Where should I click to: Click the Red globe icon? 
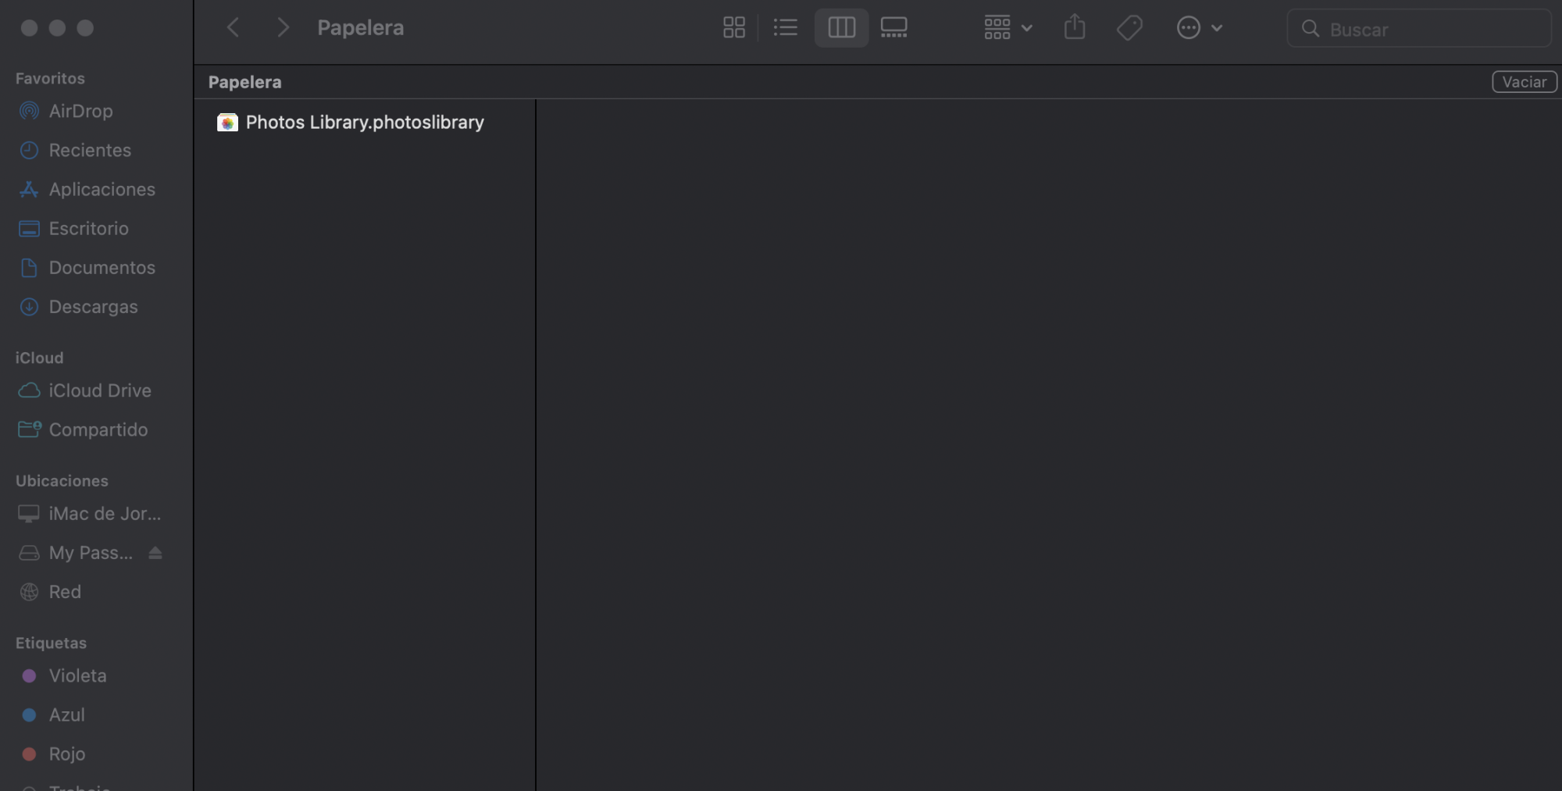click(x=29, y=592)
